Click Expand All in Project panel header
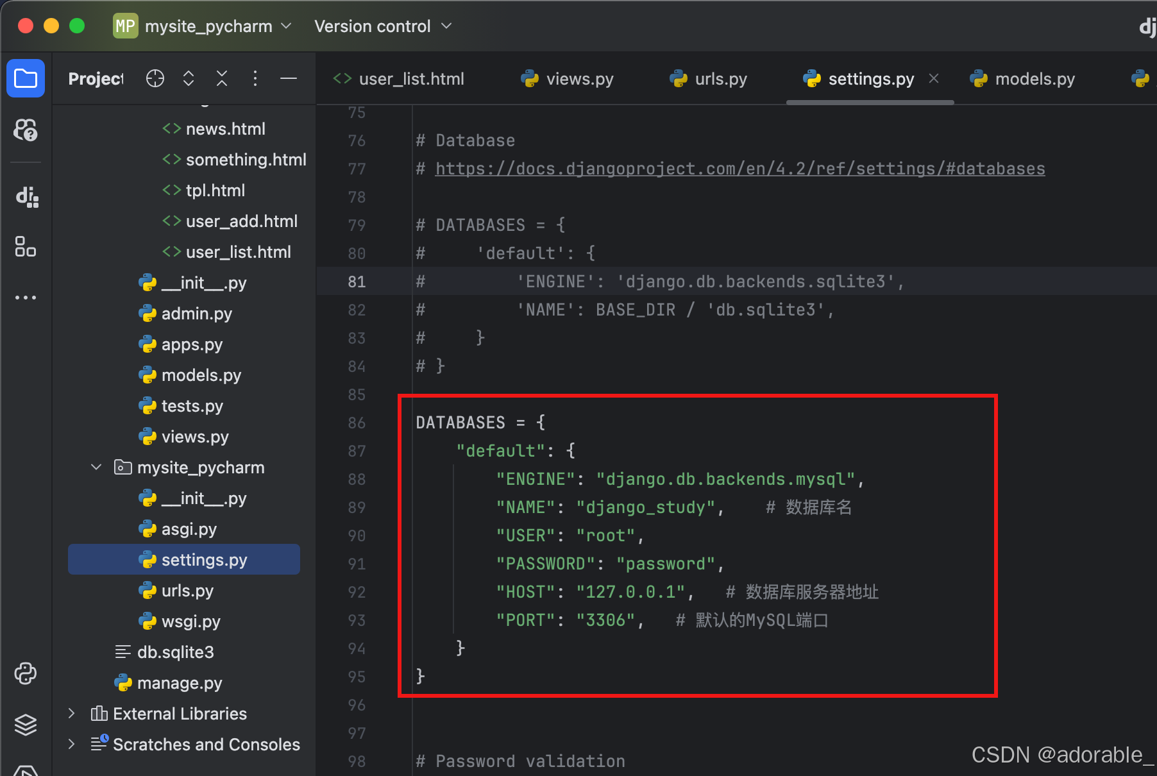The image size is (1157, 776). 189,78
